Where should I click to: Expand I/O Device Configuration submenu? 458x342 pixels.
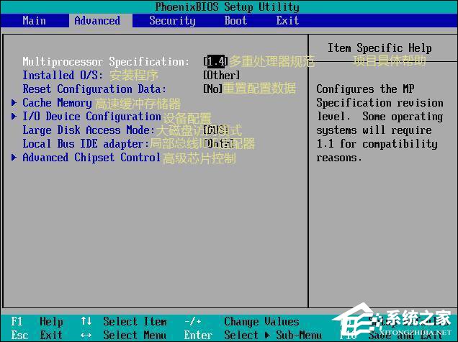(x=91, y=117)
